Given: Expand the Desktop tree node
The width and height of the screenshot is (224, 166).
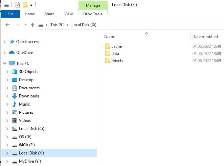Looking at the screenshot, I should click(7, 80).
